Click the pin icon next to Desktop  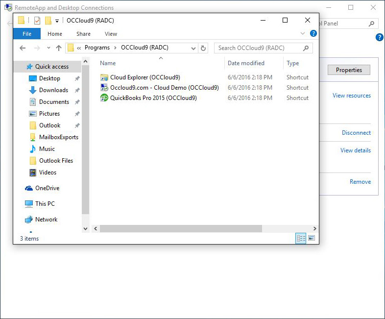pos(77,78)
